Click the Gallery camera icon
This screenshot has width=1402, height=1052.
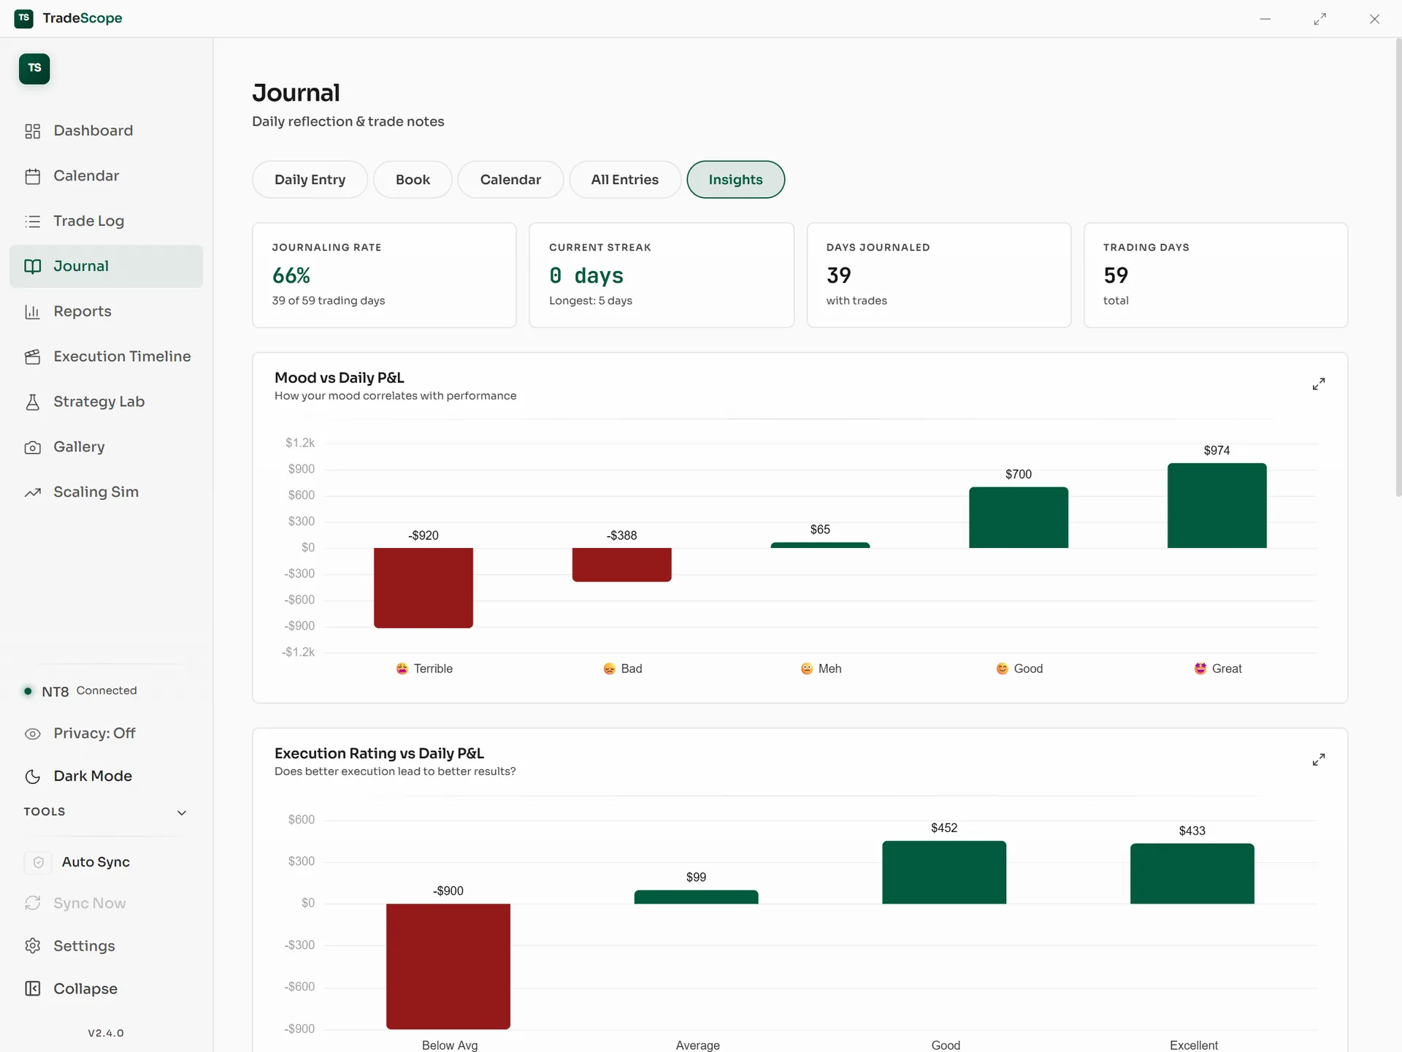click(32, 448)
